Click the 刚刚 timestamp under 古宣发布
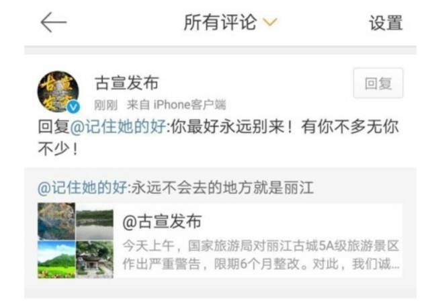 [x=106, y=105]
